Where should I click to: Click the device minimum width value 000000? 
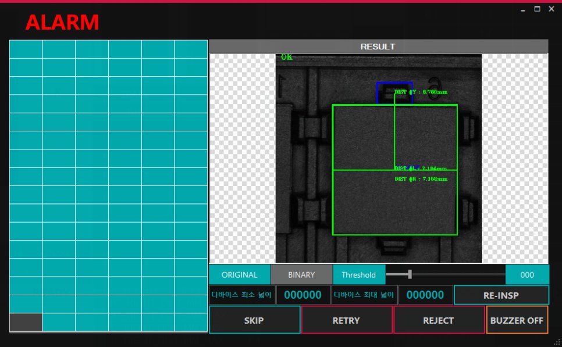(x=303, y=295)
